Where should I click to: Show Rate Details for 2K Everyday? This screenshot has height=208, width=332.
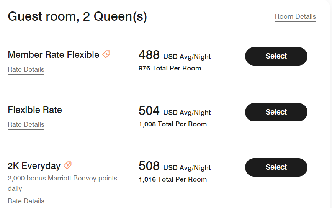coord(26,201)
